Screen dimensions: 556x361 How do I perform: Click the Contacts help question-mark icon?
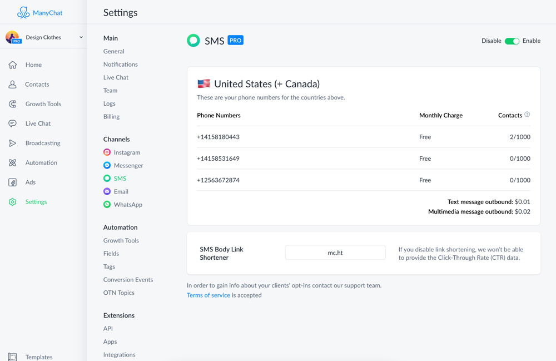coord(527,114)
